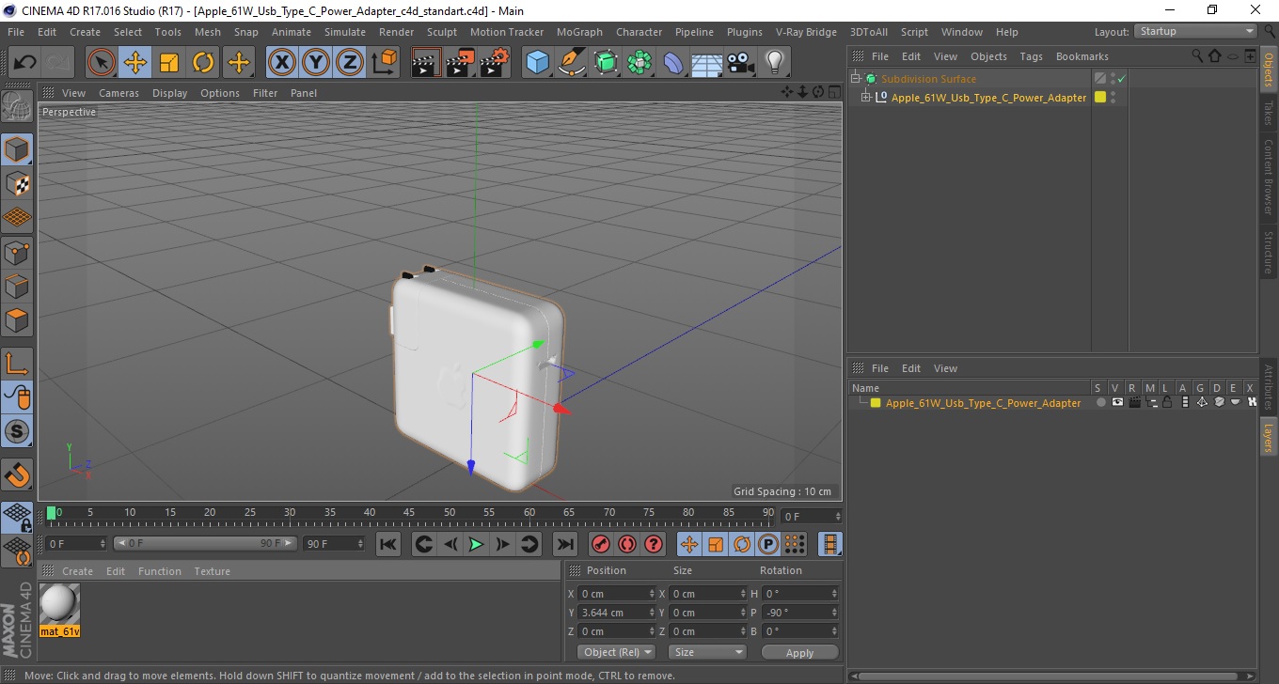Open the Object (Rel) coordinate dropdown
Screen dimensions: 1279x684
[616, 652]
